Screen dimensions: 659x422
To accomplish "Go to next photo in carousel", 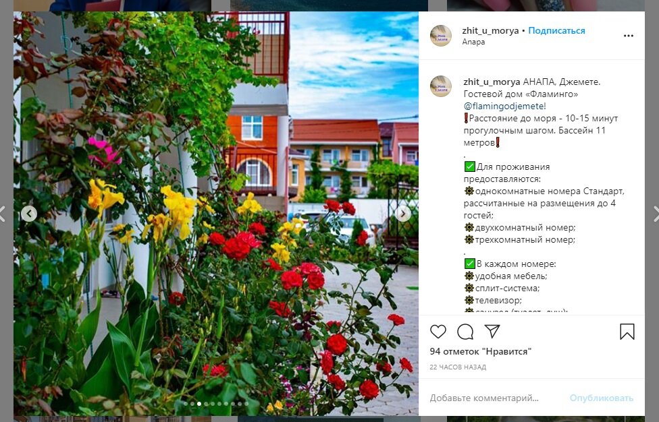I will [x=403, y=214].
